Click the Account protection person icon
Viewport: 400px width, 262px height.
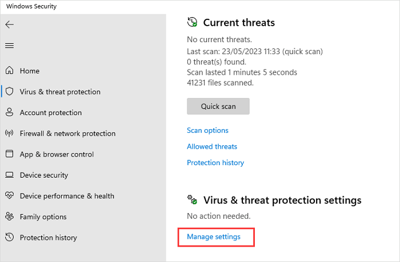[9, 113]
